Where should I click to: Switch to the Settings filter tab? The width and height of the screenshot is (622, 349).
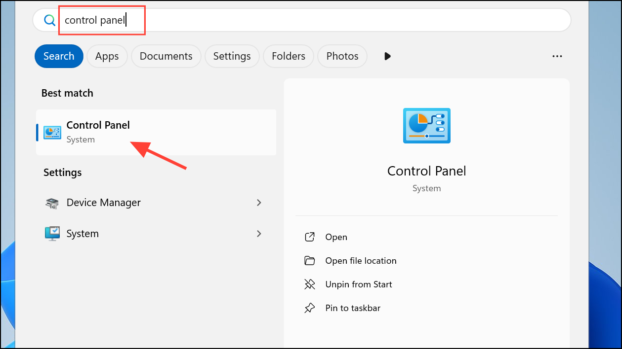tap(232, 56)
